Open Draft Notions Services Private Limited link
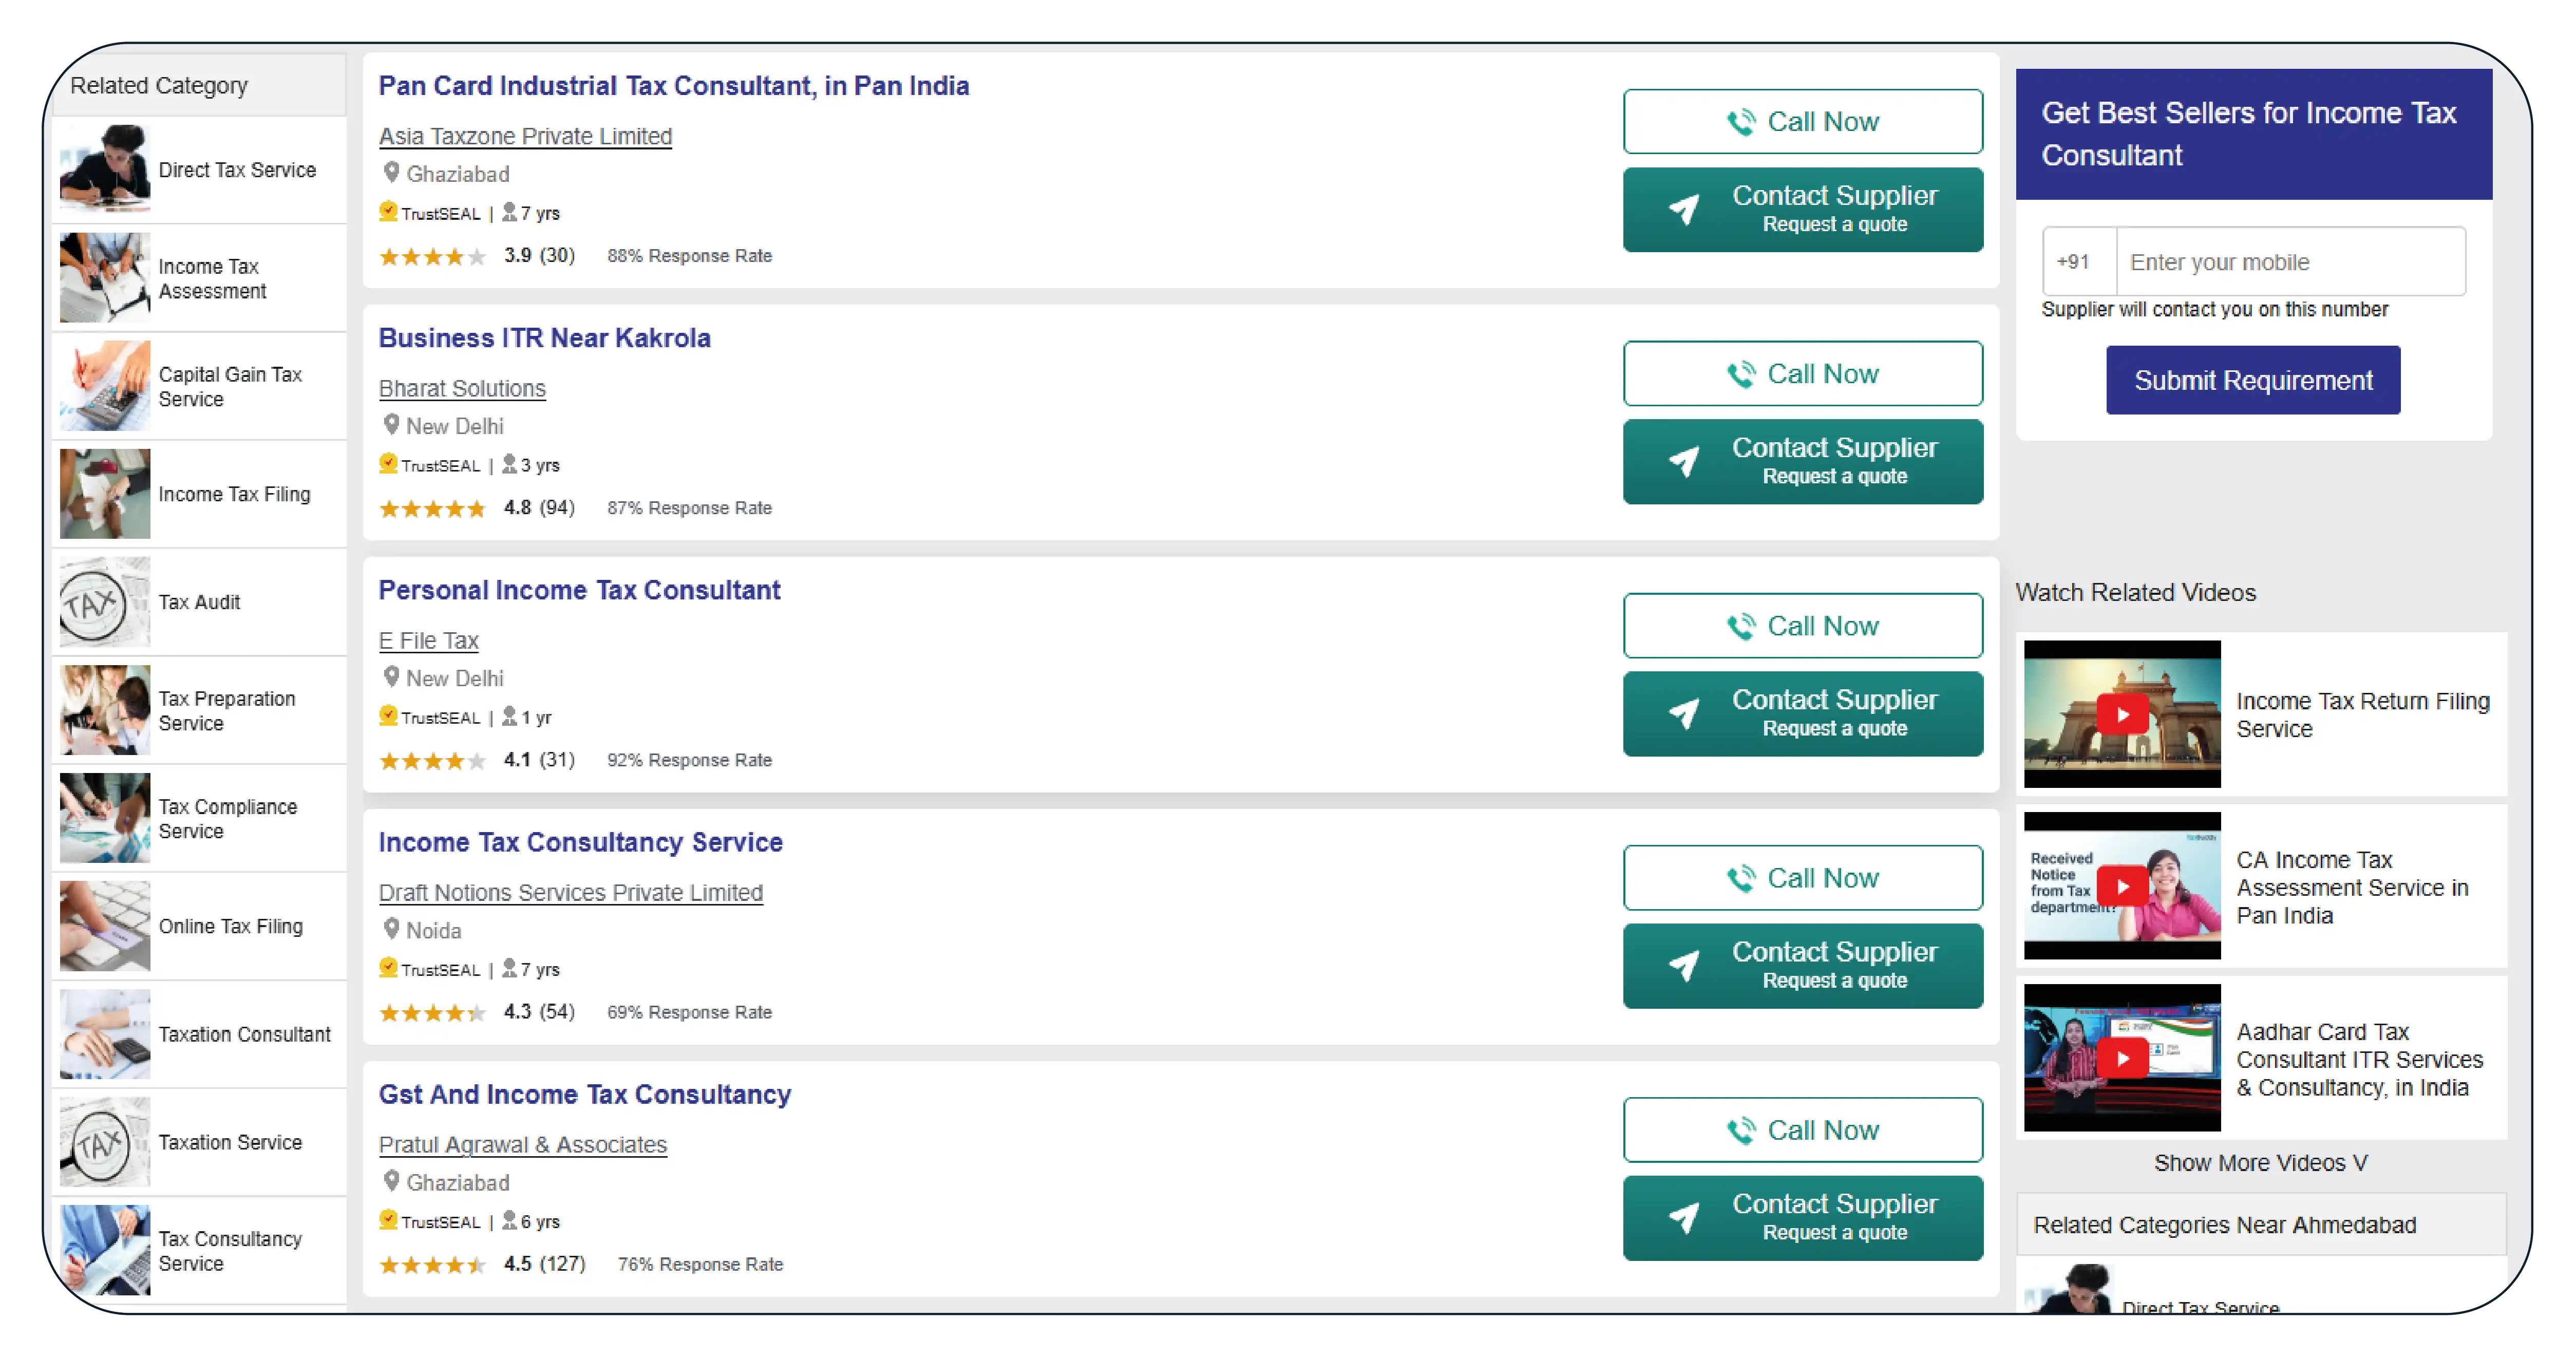The image size is (2576, 1357). pos(570,892)
